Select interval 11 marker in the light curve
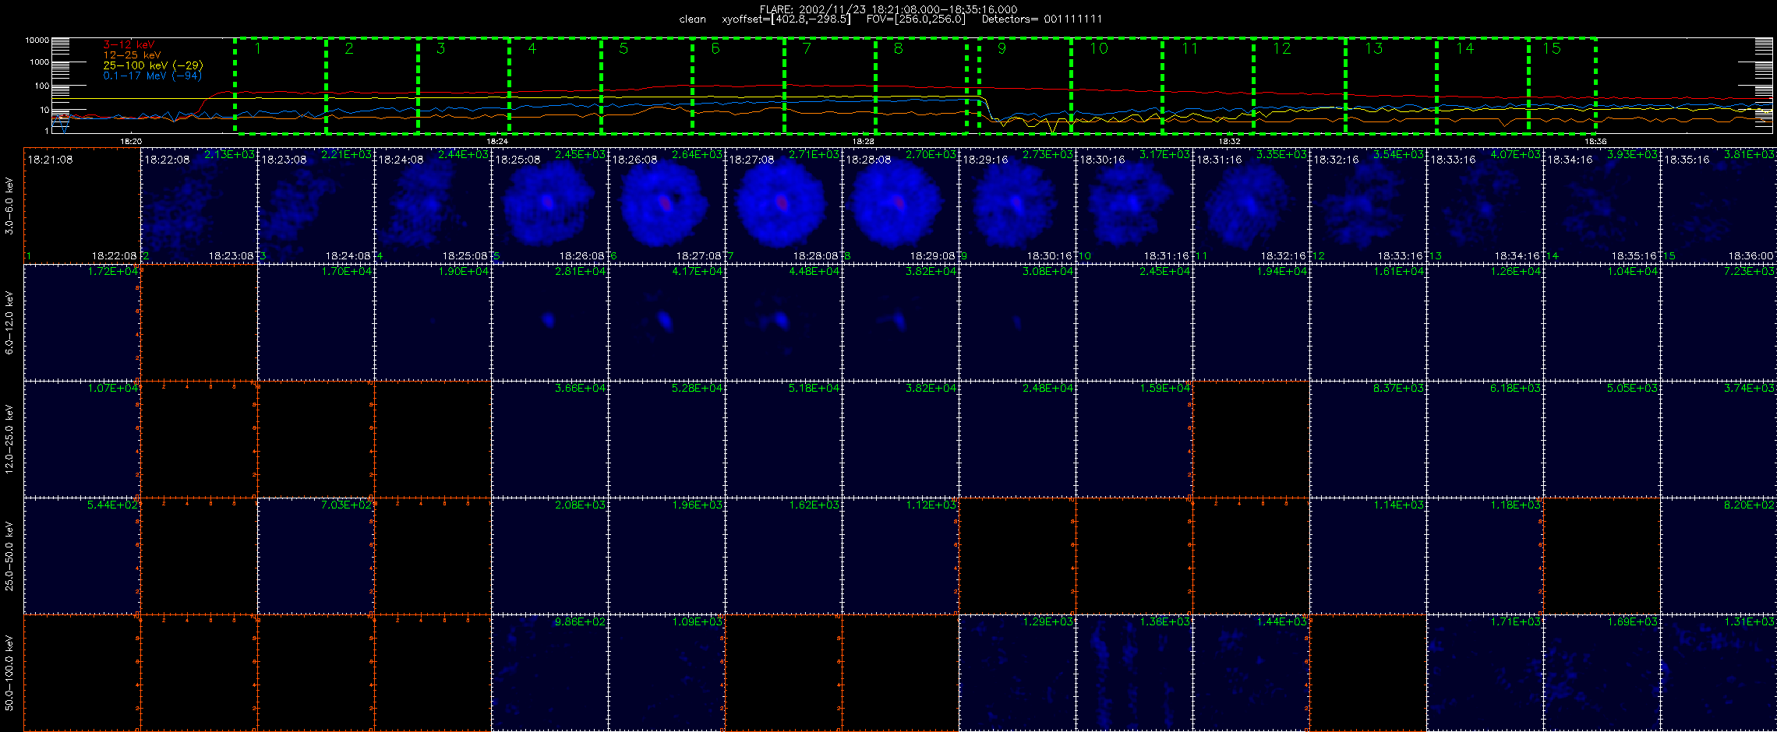Screen dimensions: 1777x732 (1189, 48)
